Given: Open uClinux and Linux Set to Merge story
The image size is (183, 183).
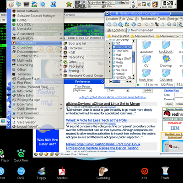Looking at the screenshot, I should tap(103, 104).
